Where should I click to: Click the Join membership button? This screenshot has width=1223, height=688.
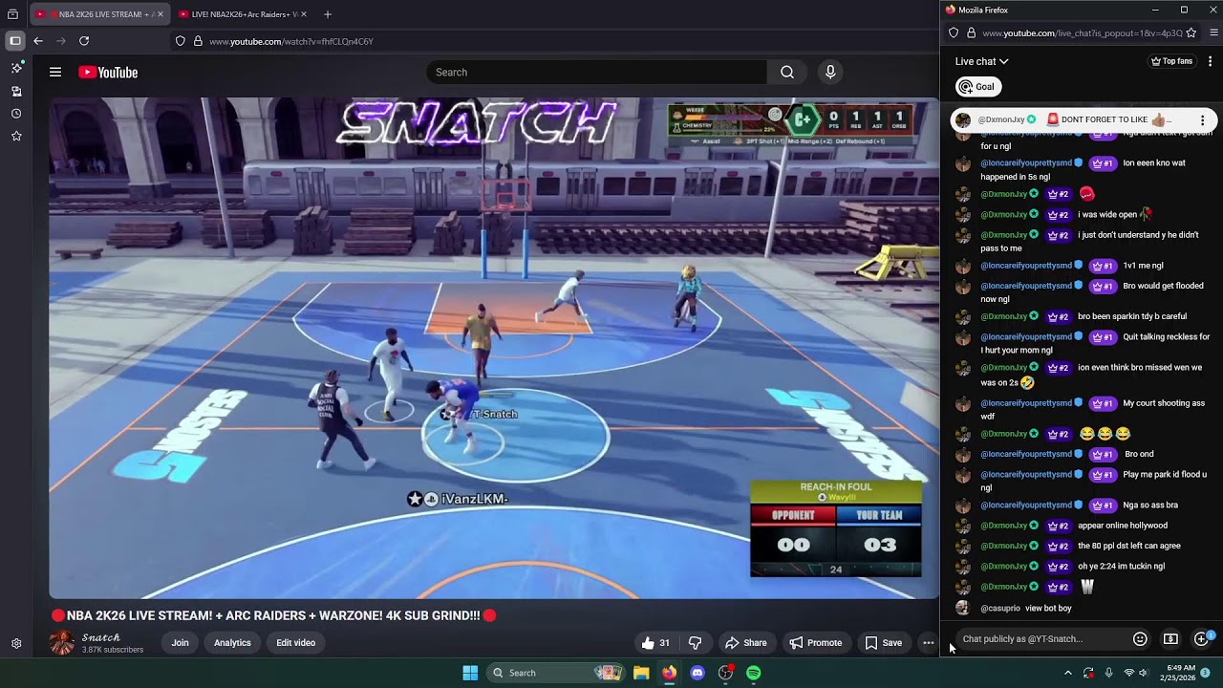click(180, 643)
